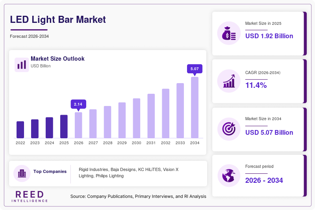The height and width of the screenshot is (210, 315).
Task: Click the Top Companies label
Action: (50, 171)
